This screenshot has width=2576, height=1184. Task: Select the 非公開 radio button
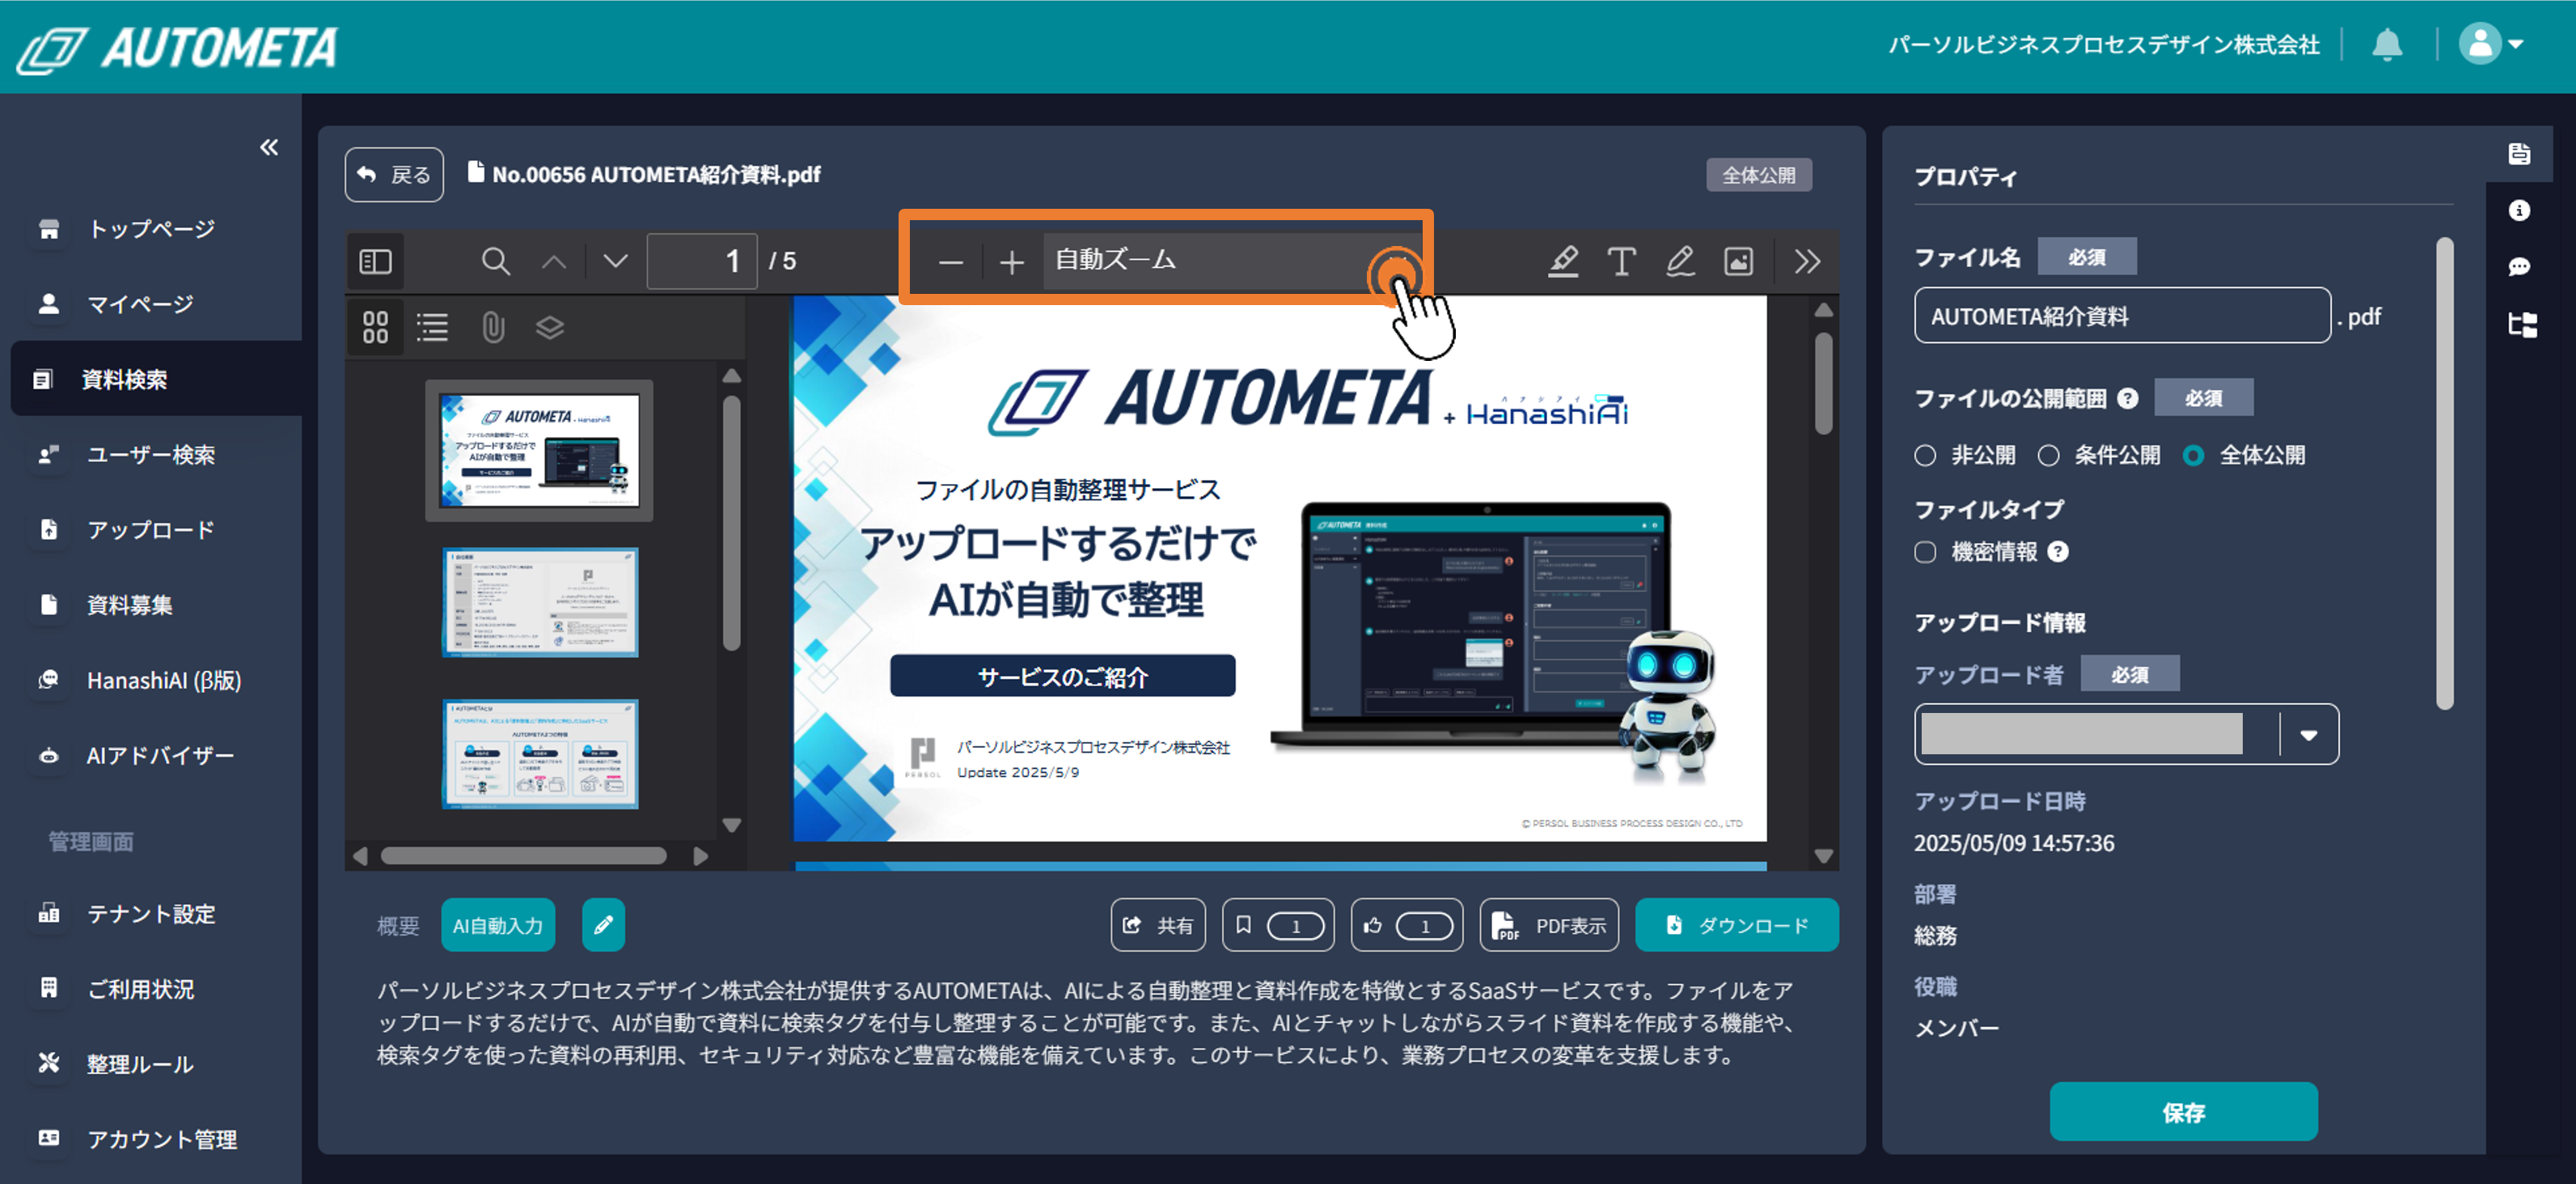click(1925, 456)
